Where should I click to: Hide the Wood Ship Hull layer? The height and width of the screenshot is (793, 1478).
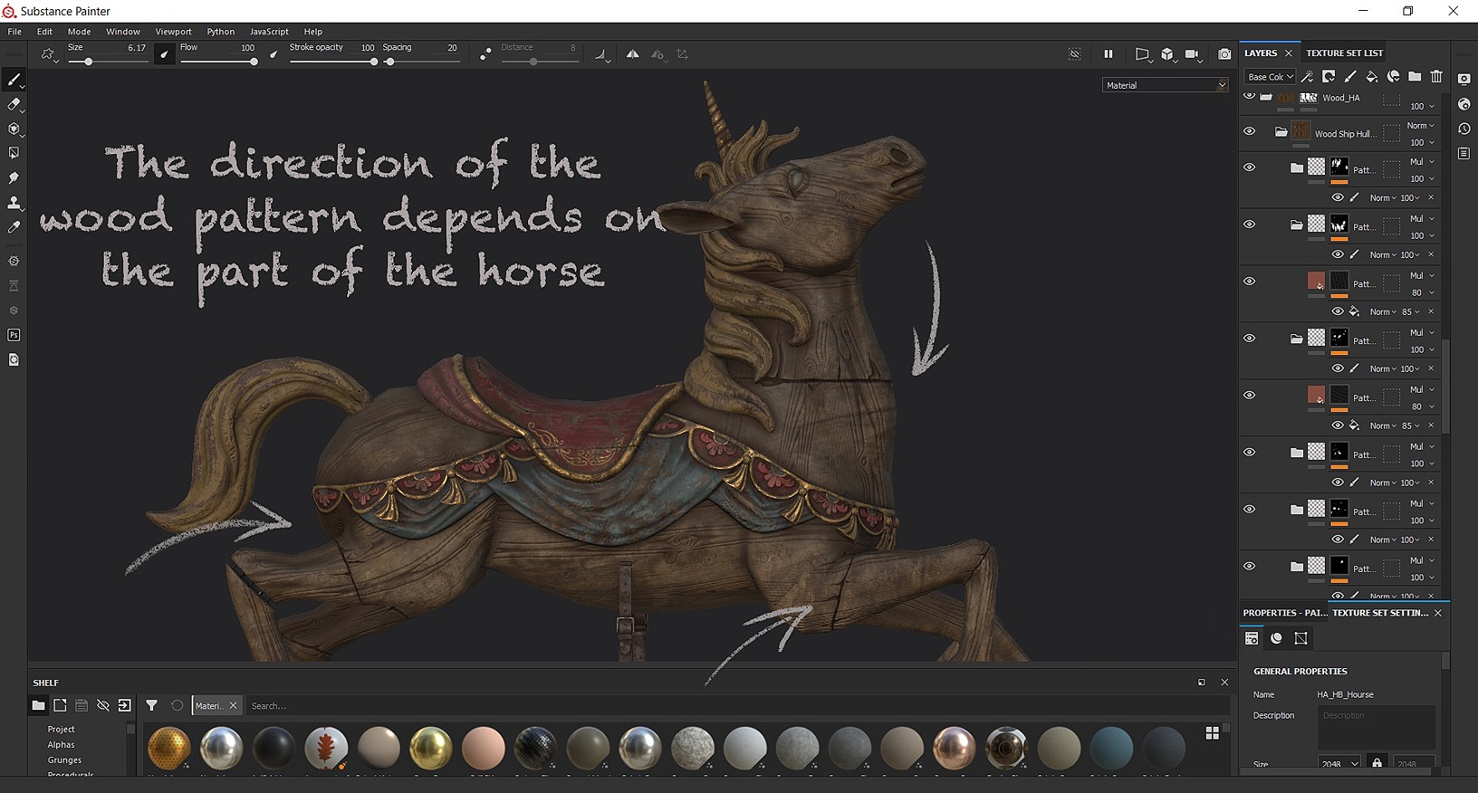pos(1249,132)
